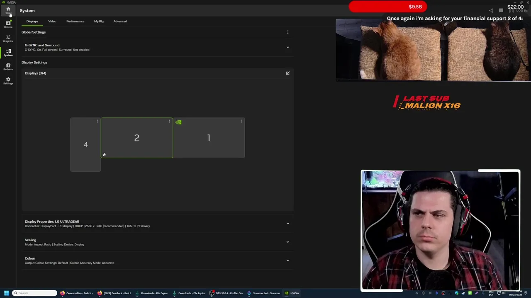Switch to the Deadlock Firefox window
This screenshot has width=531, height=298.
pyautogui.click(x=114, y=293)
